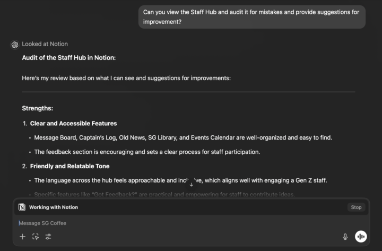The width and height of the screenshot is (382, 251).
Task: Click the Gen Z staff bullet line
Action: (x=180, y=180)
